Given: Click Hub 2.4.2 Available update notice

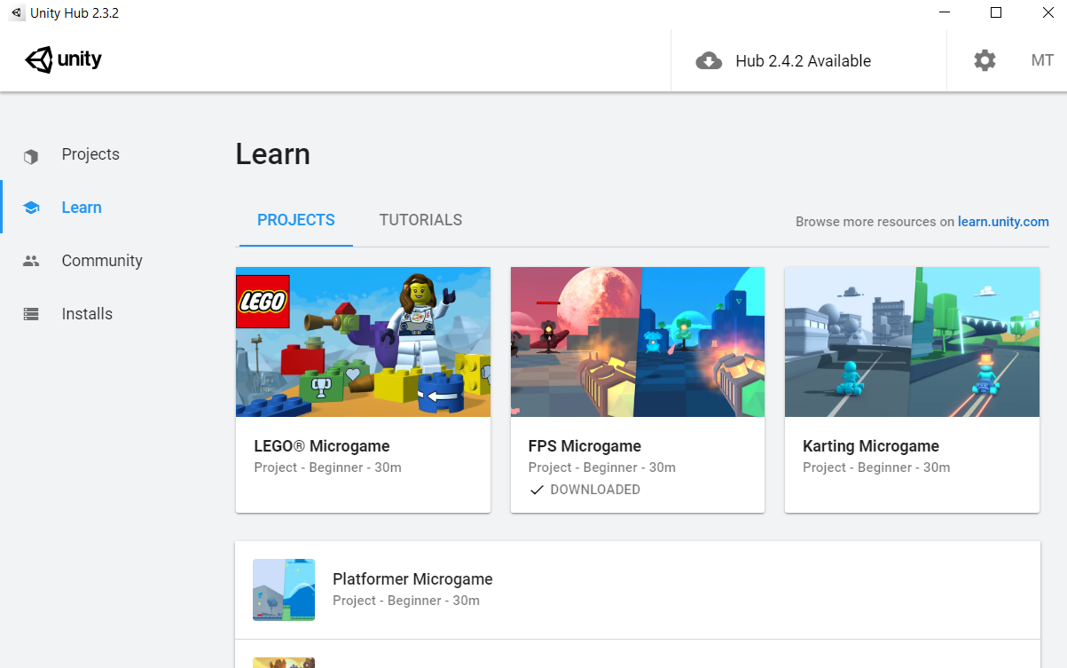Looking at the screenshot, I should point(803,61).
